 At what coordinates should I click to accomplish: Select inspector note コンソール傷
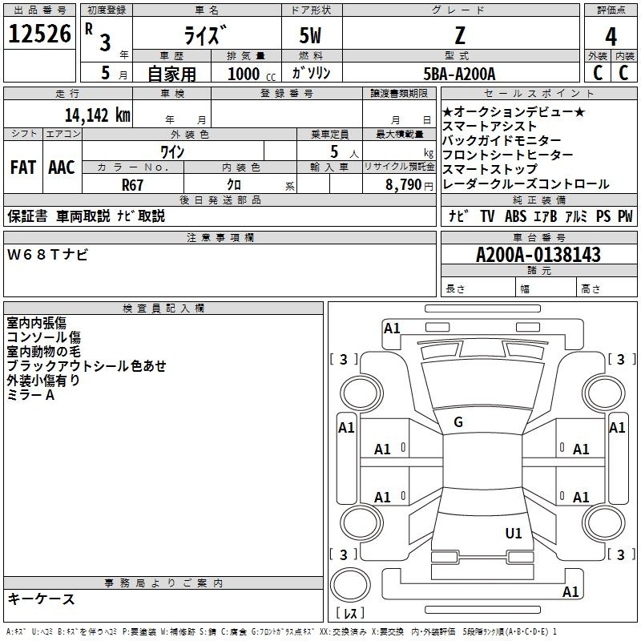44,337
